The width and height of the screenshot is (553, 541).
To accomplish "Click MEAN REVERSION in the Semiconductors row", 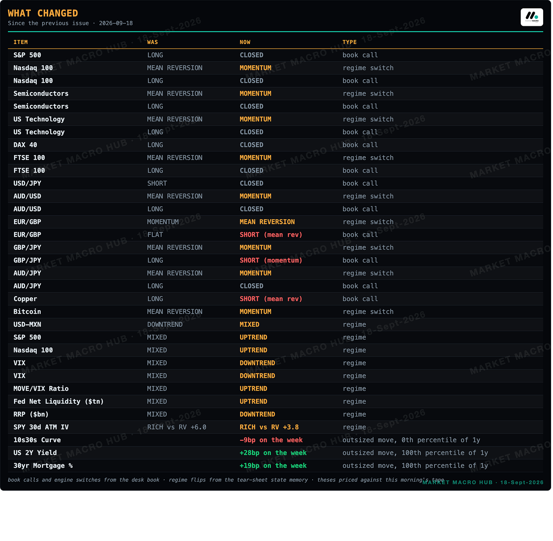I will [175, 93].
